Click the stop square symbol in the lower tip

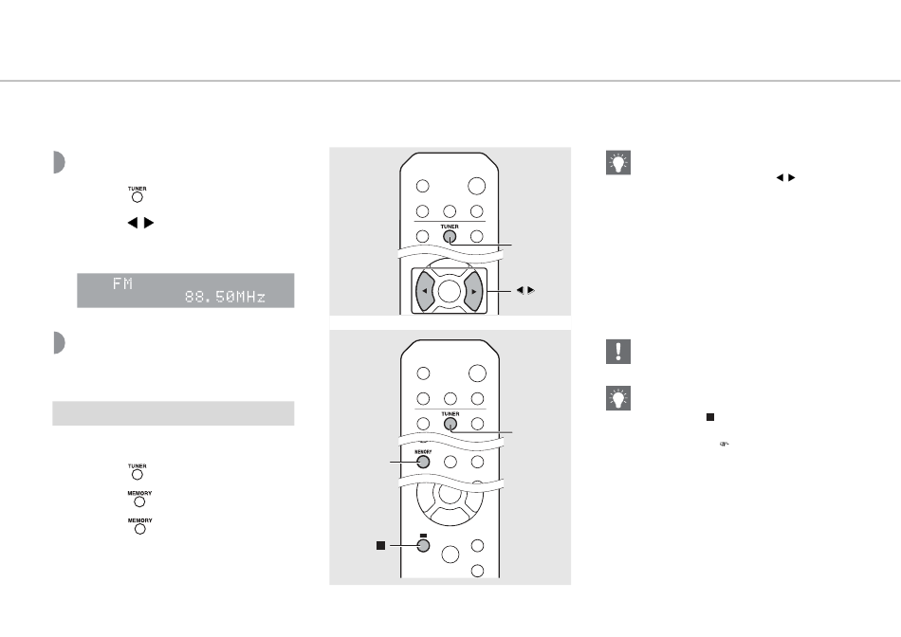click(x=708, y=416)
